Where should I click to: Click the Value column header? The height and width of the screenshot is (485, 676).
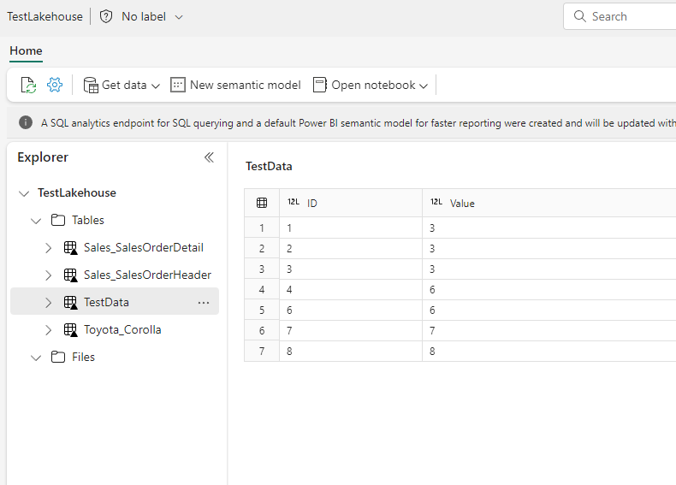(x=549, y=203)
